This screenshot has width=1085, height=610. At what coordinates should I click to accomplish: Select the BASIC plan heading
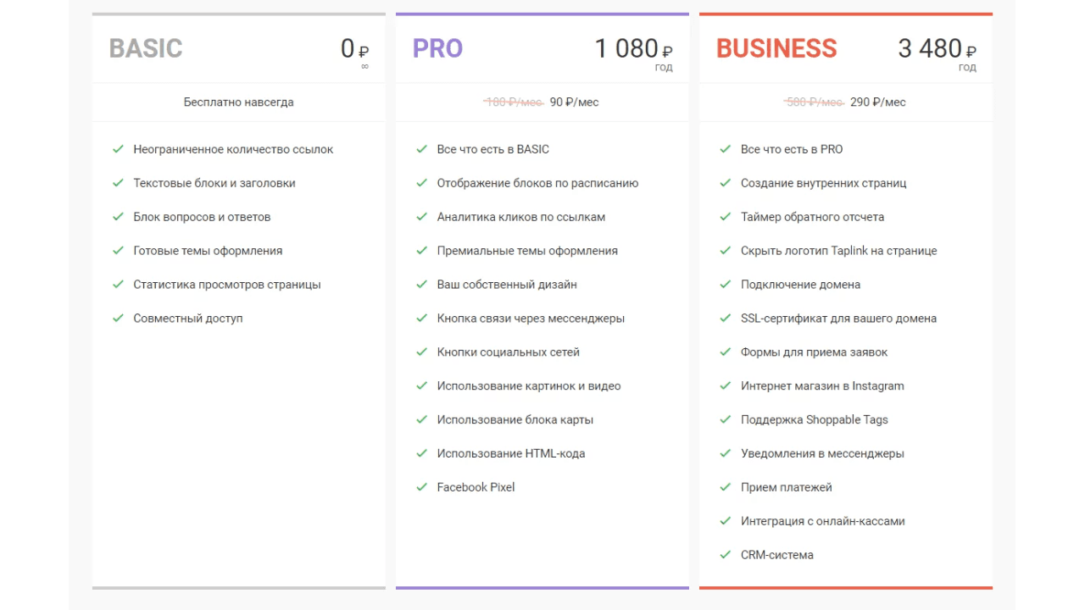tap(146, 48)
